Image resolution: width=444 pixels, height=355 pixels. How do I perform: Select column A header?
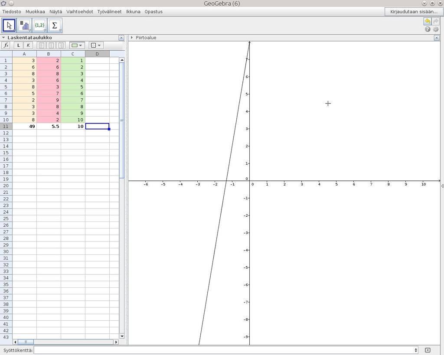pyautogui.click(x=24, y=54)
